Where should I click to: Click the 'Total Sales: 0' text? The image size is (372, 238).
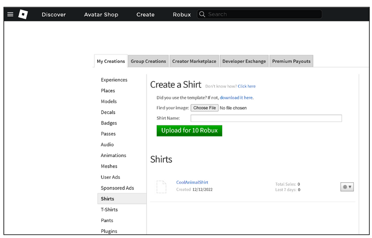pyautogui.click(x=287, y=184)
